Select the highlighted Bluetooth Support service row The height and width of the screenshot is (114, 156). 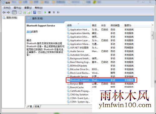(x=100, y=80)
